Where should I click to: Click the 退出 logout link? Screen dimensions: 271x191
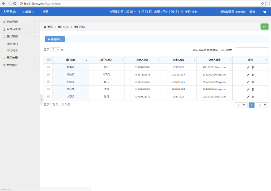point(252,12)
